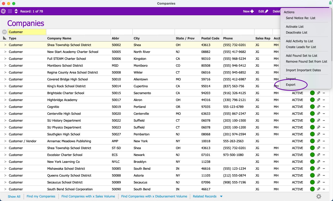Expand the Cognitio row chevron
The height and width of the screenshot is (201, 333).
click(x=5, y=107)
